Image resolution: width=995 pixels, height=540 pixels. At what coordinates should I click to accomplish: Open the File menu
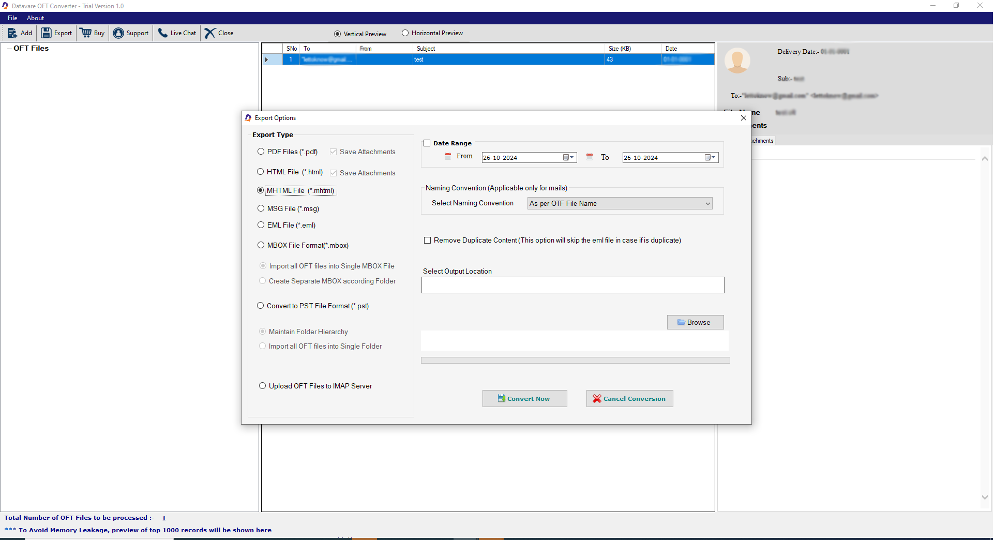coord(12,18)
